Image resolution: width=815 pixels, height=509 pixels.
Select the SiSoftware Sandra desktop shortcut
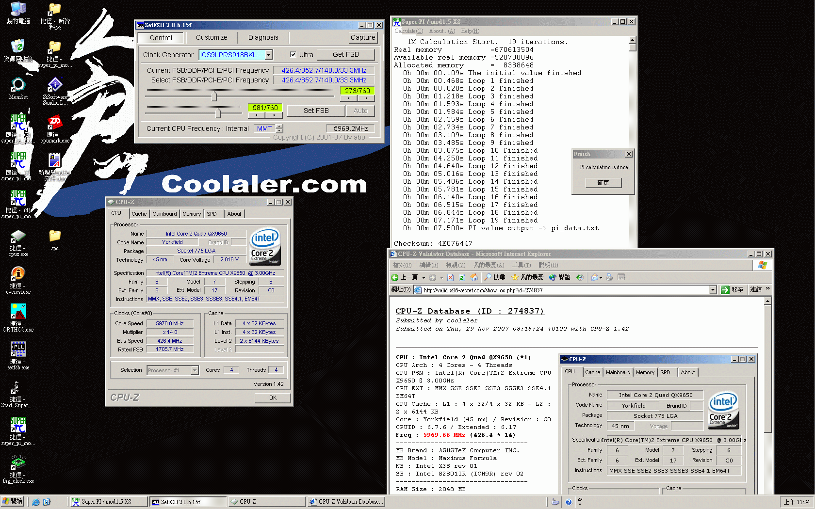pos(55,91)
